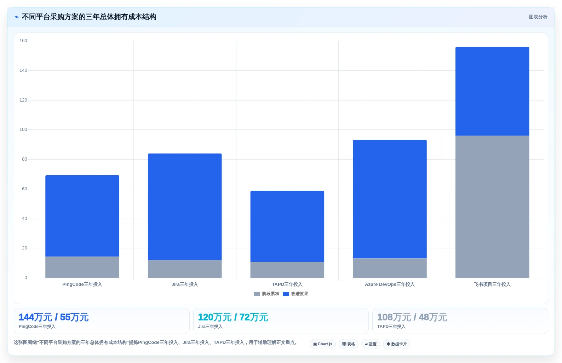Click the blue TAPD三年投入 bar segment
Screen dimensions: 562x363
[287, 226]
